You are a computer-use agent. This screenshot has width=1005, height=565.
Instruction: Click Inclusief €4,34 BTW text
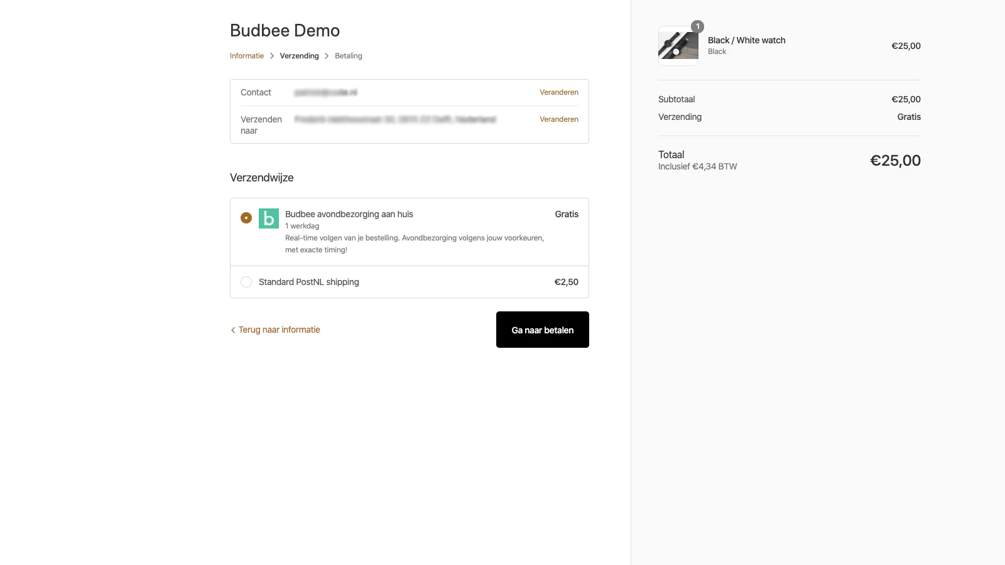[698, 166]
